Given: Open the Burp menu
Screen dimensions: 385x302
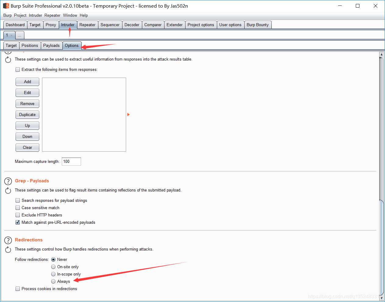Looking at the screenshot, I should [x=7, y=15].
